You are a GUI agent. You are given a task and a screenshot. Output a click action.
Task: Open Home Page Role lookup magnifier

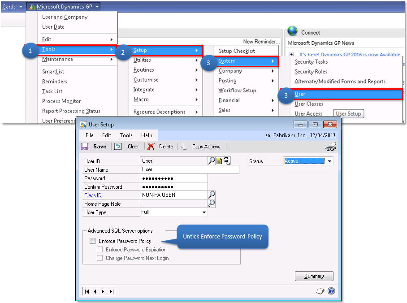coord(212,203)
